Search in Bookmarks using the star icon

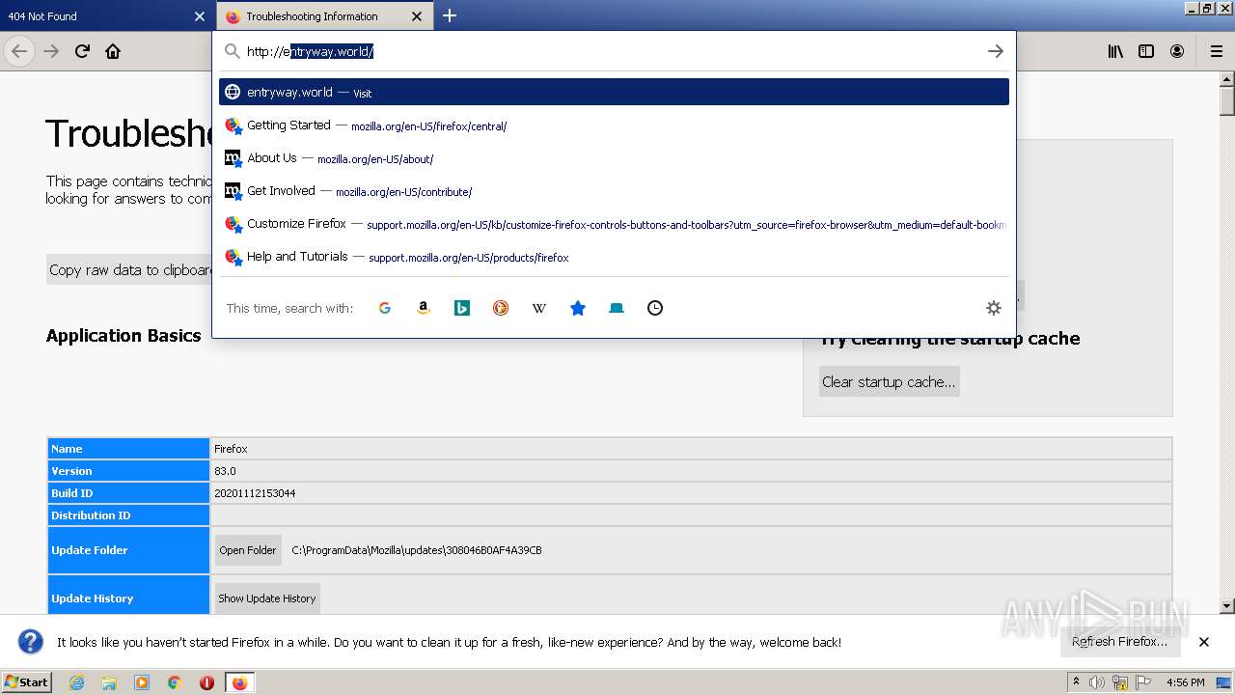[578, 308]
